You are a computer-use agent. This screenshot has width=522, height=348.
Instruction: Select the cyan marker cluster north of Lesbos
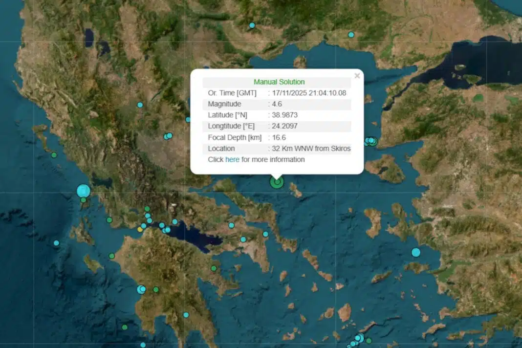click(x=371, y=141)
